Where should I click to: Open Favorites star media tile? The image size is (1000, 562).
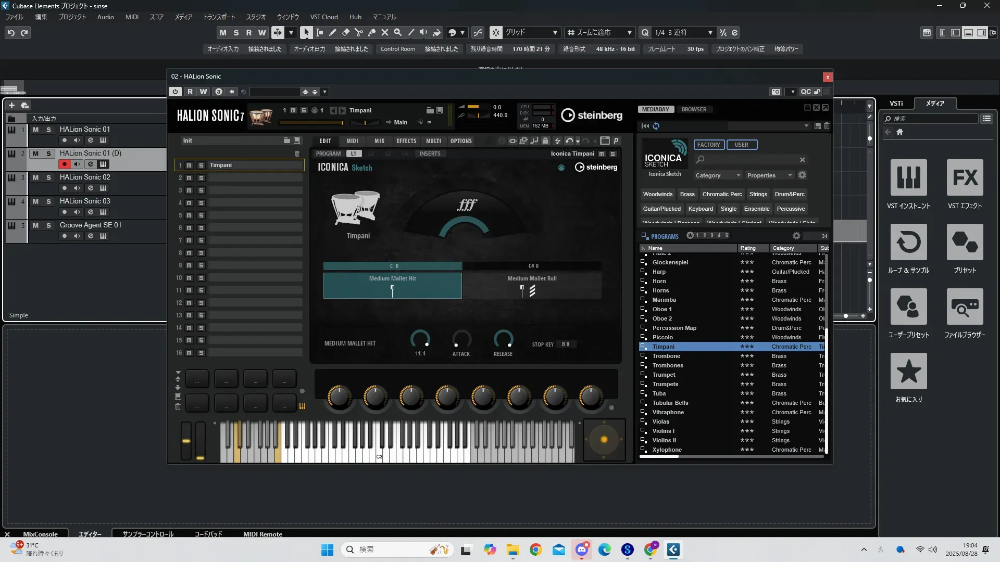point(908,372)
